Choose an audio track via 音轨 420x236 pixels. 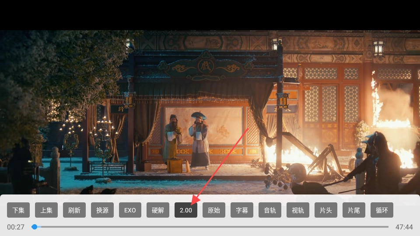[270, 210]
